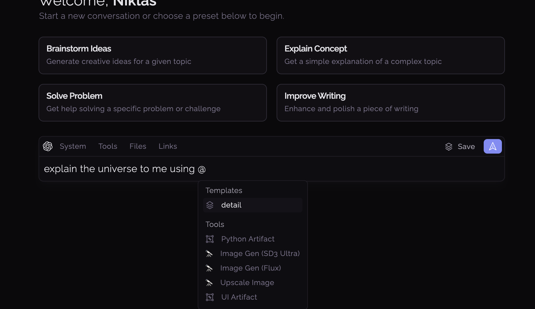
Task: Click telescope icon beside Upscale Image
Action: pos(209,283)
